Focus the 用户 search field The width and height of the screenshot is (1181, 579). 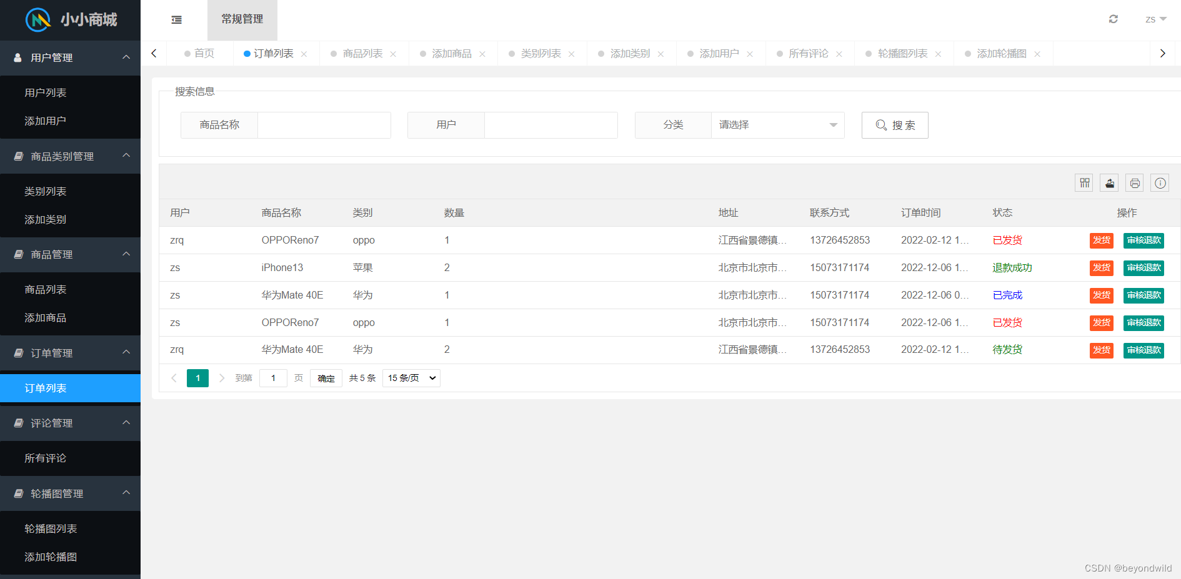tap(551, 125)
